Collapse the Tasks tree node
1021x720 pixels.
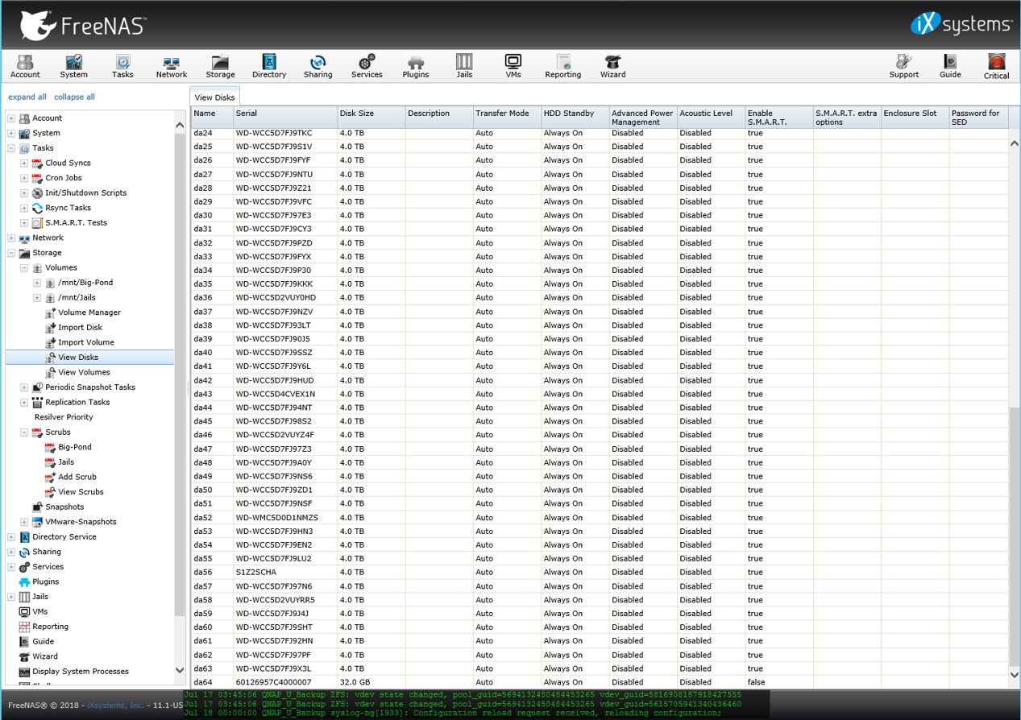click(x=11, y=148)
